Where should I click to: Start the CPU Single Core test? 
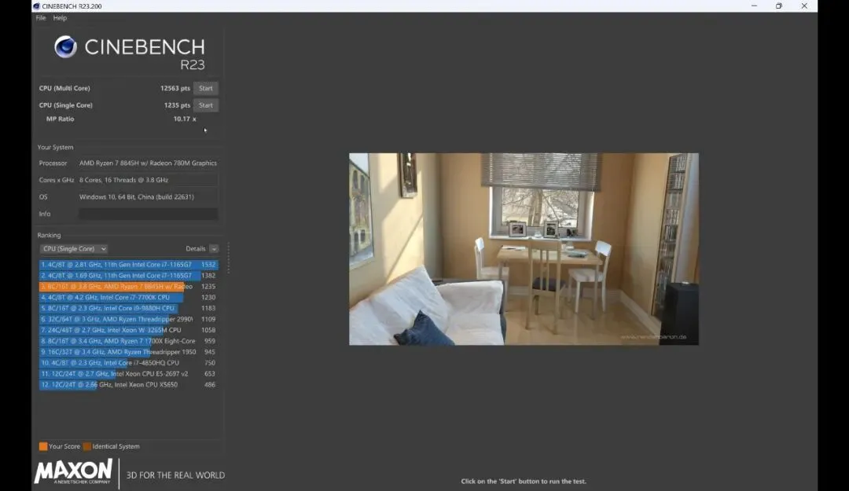click(206, 105)
